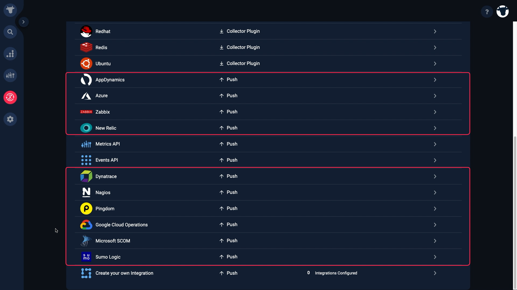Expand the Sumo Logic row chevron

point(435,257)
